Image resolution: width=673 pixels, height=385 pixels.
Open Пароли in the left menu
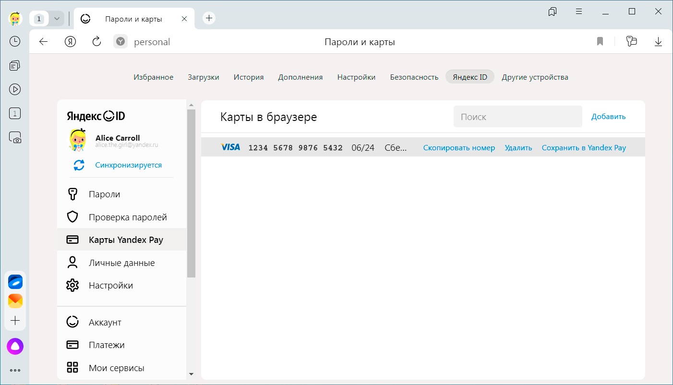(x=122, y=194)
